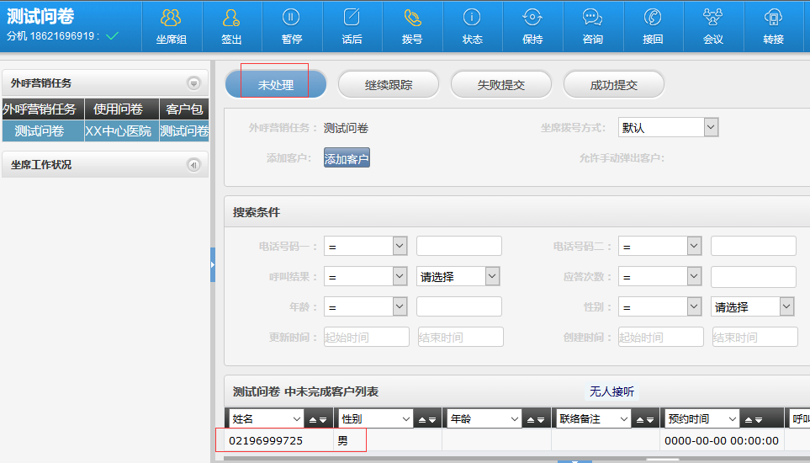The image size is (810, 463).
Task: Click the 会议 conference icon
Action: [713, 18]
